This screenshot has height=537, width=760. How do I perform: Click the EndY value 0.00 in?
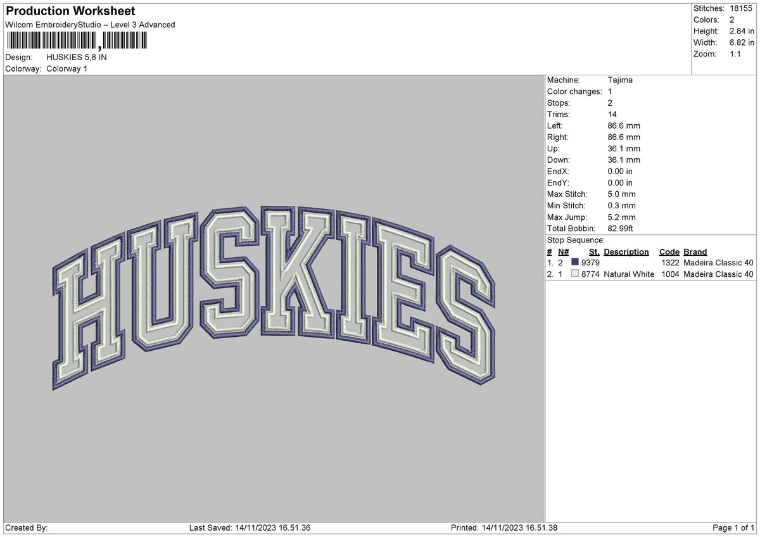point(620,182)
